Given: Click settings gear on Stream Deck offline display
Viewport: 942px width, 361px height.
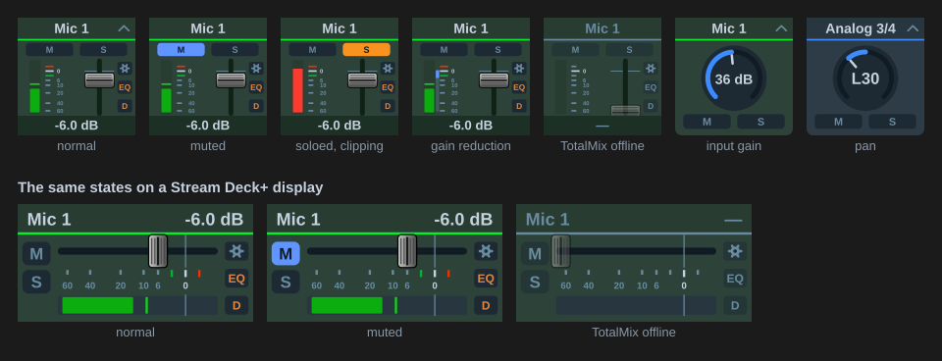Looking at the screenshot, I should point(735,251).
